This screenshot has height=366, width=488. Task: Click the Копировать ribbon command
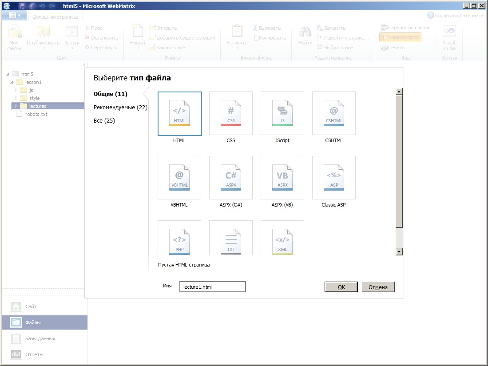pyautogui.click(x=270, y=38)
